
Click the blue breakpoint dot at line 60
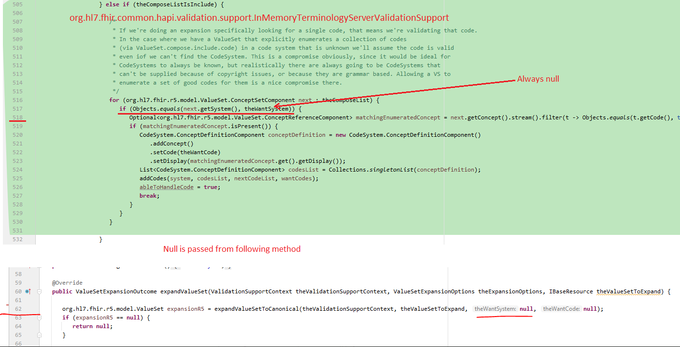coord(27,291)
